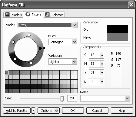
Task: Click the Add To Palette button
Action: tap(17, 111)
